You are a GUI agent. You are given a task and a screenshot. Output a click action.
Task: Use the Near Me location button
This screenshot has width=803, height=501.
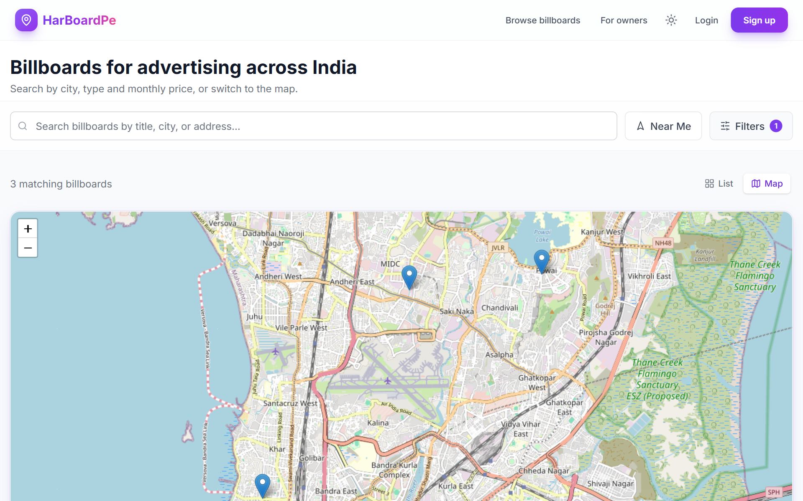663,126
